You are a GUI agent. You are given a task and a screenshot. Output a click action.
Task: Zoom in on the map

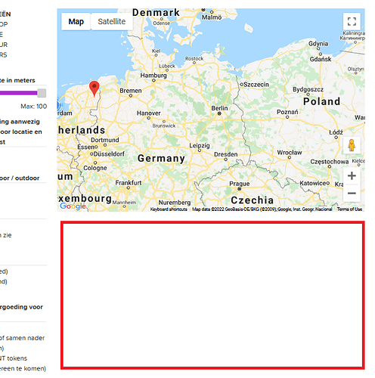tap(352, 175)
